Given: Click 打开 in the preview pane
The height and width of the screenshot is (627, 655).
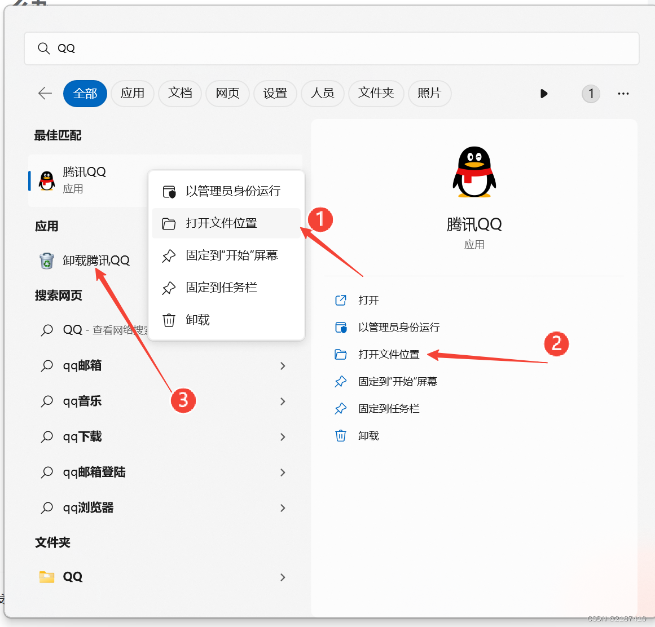Looking at the screenshot, I should click(368, 301).
